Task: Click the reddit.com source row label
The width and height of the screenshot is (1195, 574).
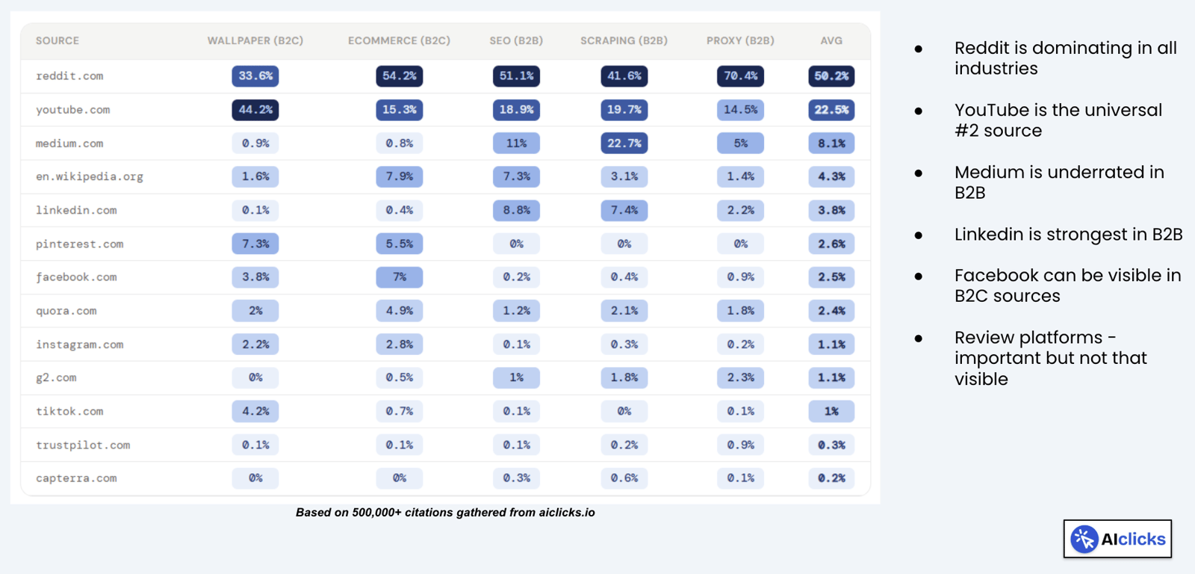Action: click(x=69, y=76)
